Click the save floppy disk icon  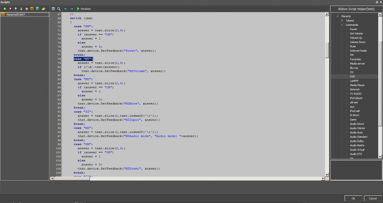(53, 9)
